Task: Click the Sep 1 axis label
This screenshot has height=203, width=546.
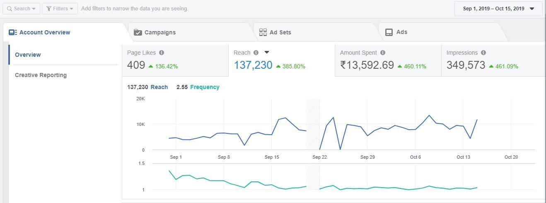Action: coord(176,157)
